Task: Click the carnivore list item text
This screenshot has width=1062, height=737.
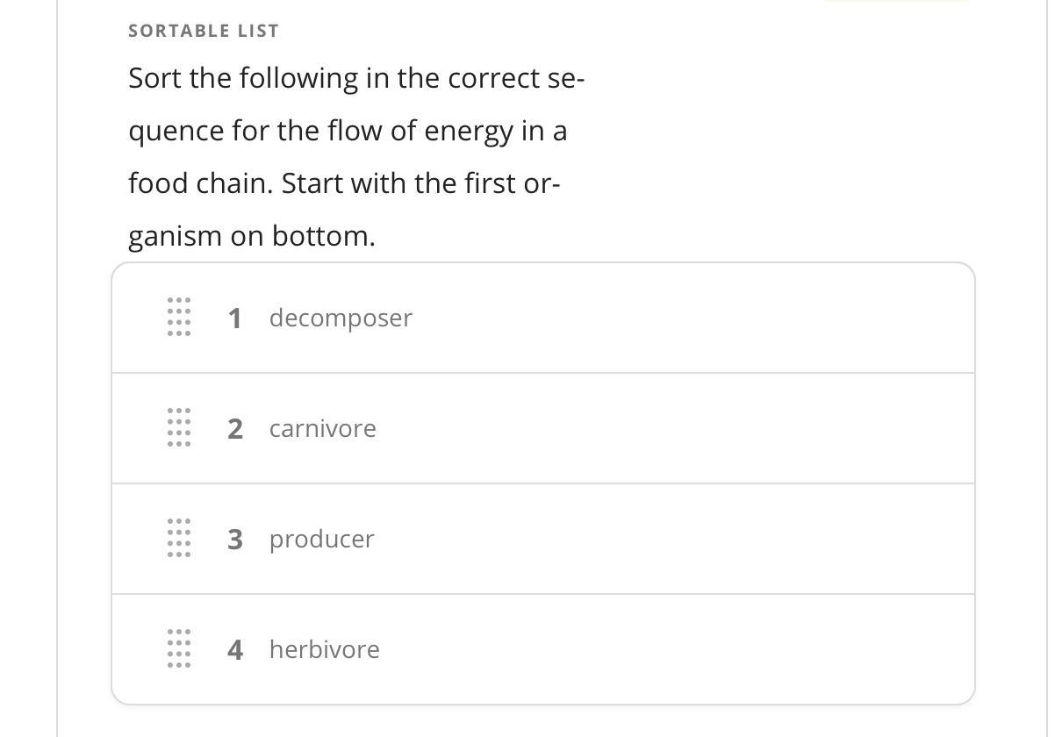Action: tap(322, 428)
